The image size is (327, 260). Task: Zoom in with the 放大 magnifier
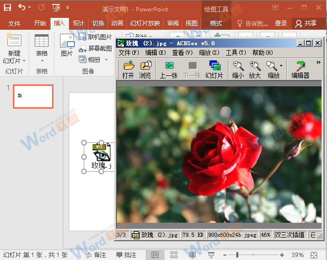pos(255,69)
